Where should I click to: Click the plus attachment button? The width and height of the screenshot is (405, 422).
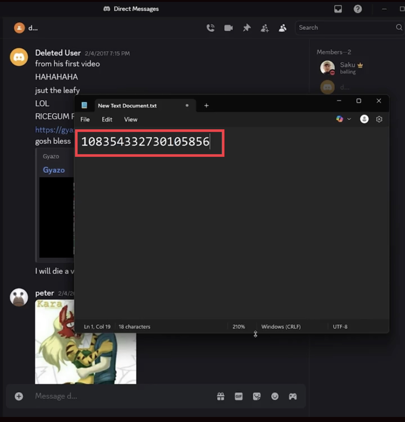coord(19,396)
